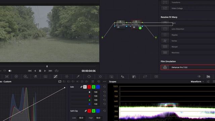Select the Curves palette icon
This screenshot has height=121, width=215.
coord(55,77)
